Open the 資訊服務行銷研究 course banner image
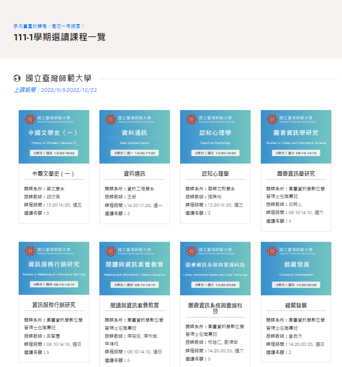342x367 pixels. click(54, 268)
